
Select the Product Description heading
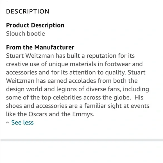[35, 25]
